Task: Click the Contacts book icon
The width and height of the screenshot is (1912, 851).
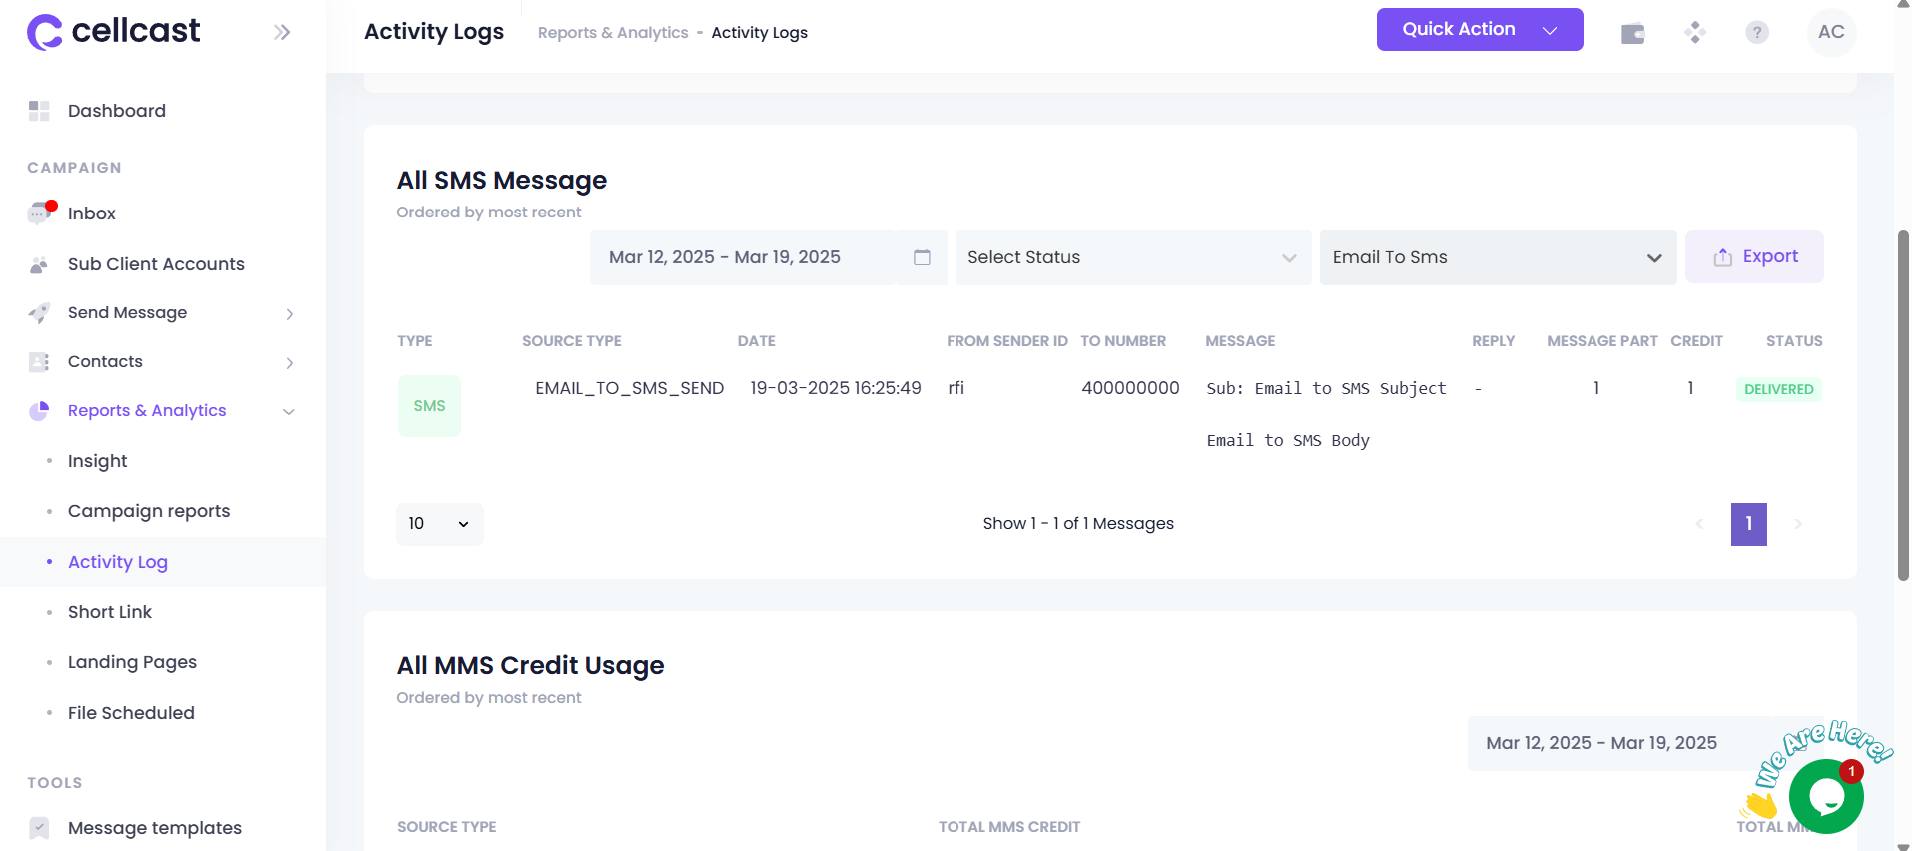Action: 39,362
